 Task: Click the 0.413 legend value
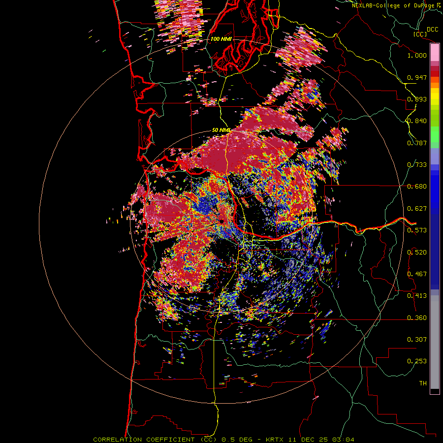417,296
